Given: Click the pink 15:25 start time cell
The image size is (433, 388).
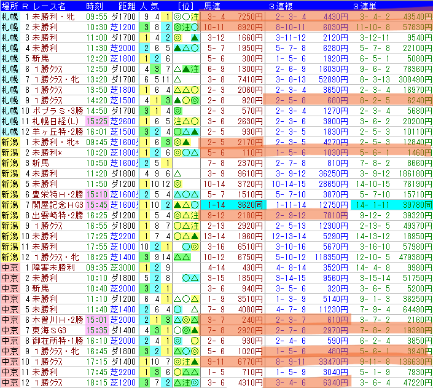Looking at the screenshot, I should (97, 121).
